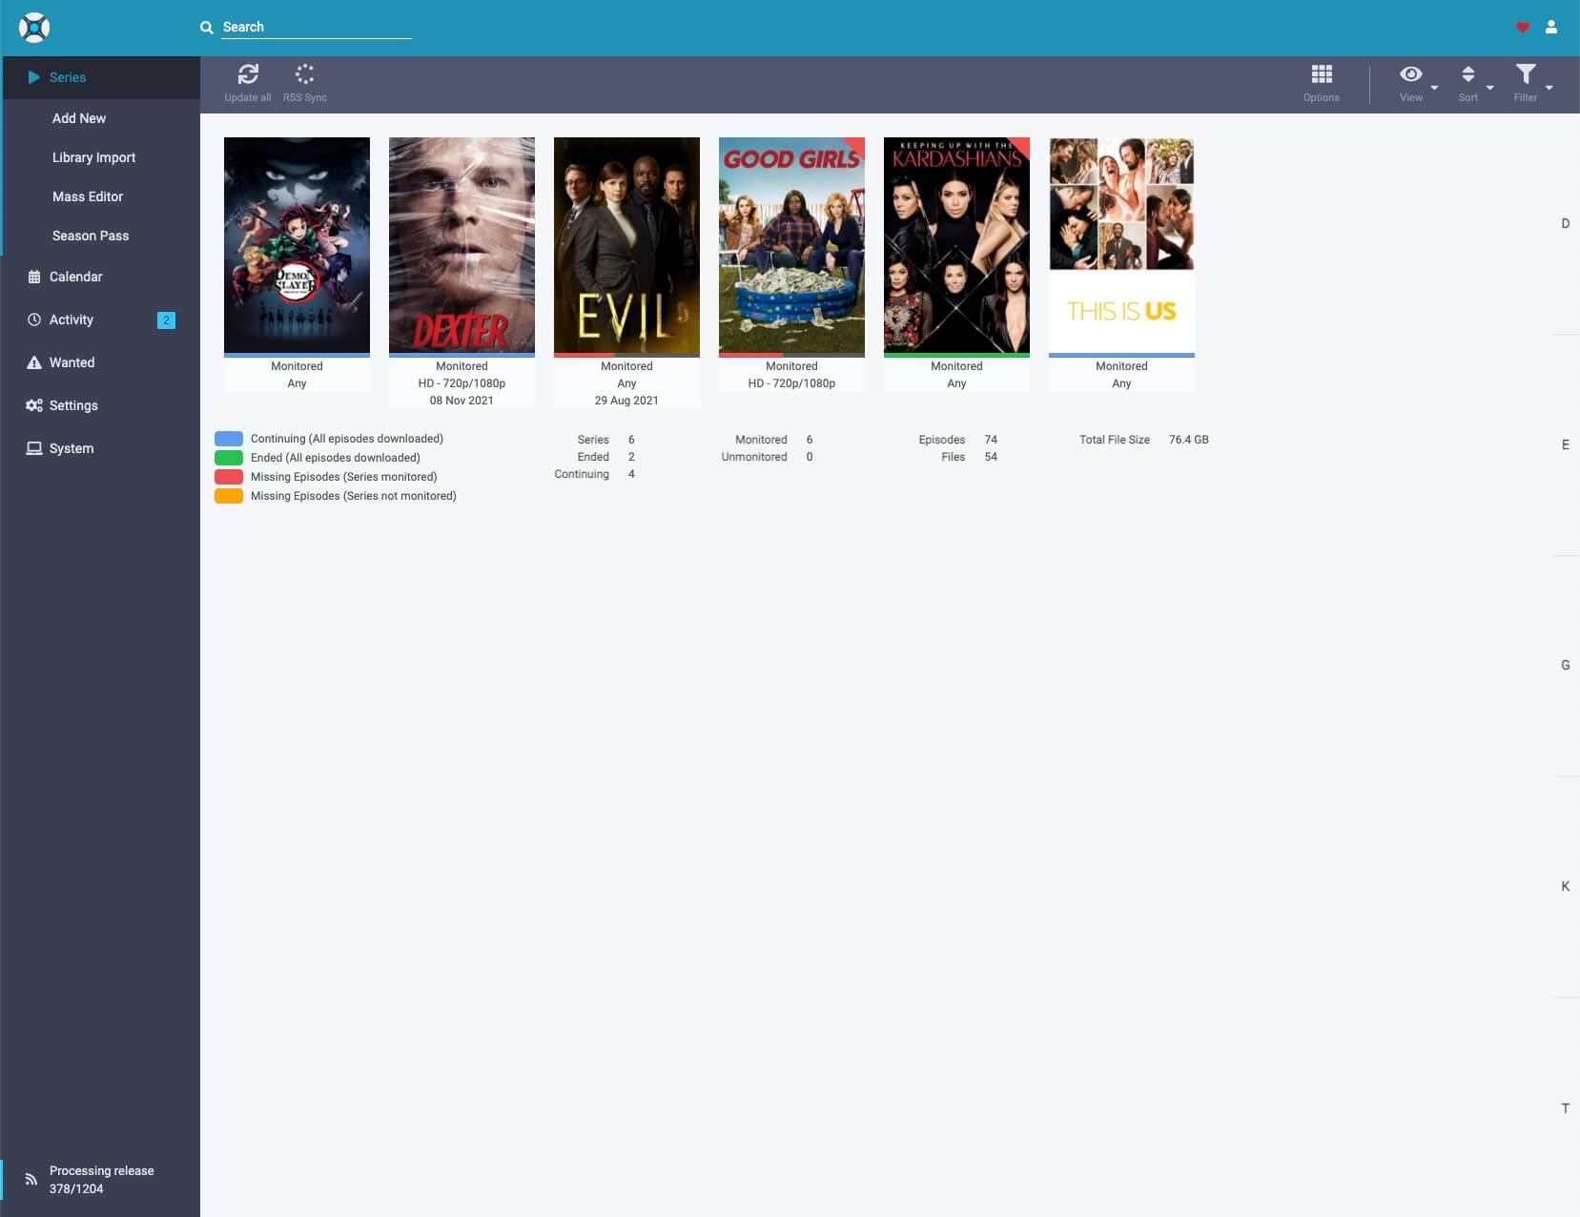Select Series in the sidebar

tap(100, 77)
